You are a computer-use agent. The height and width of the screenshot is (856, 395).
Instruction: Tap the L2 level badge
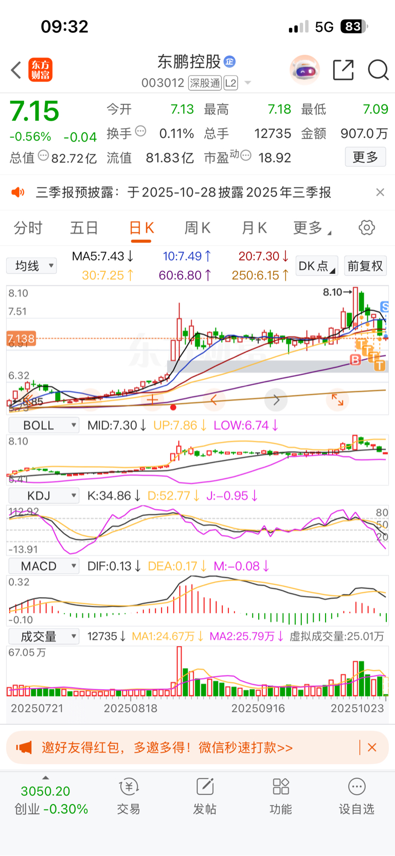click(x=230, y=83)
